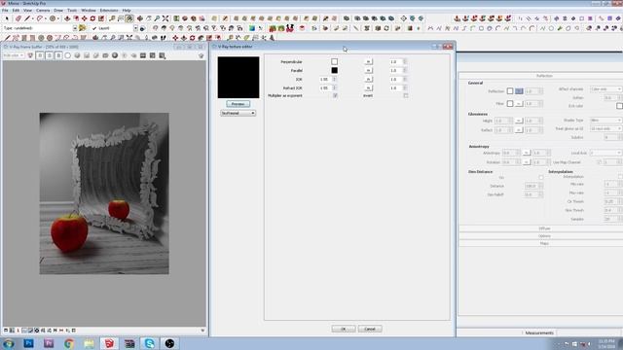Open the Local Axis dropdown
Image resolution: width=623 pixels, height=350 pixels.
(x=605, y=153)
